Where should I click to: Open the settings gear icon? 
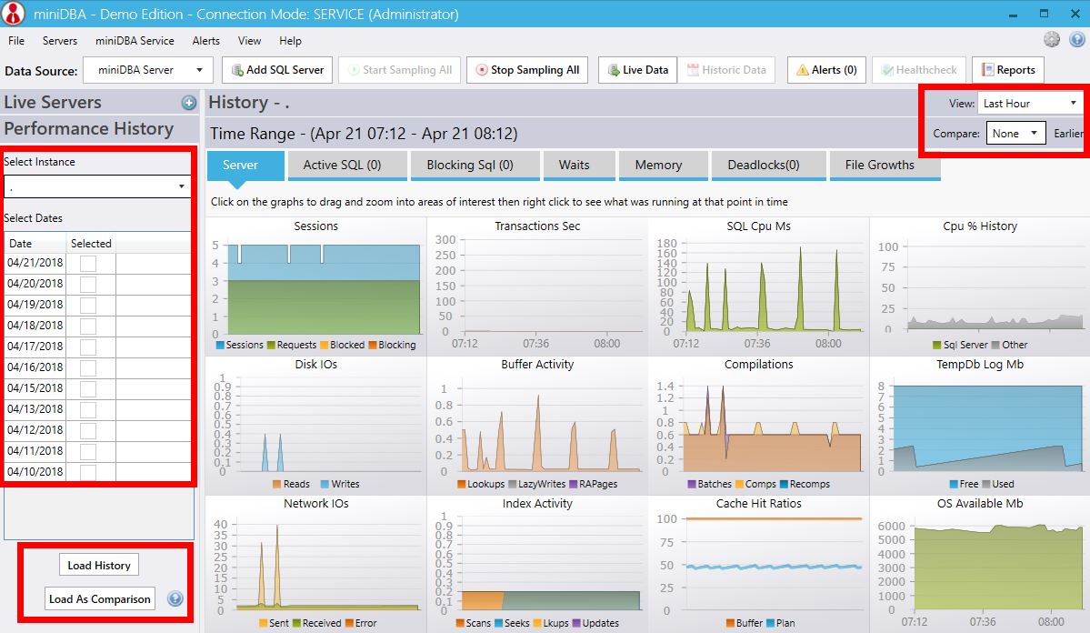tap(1052, 40)
